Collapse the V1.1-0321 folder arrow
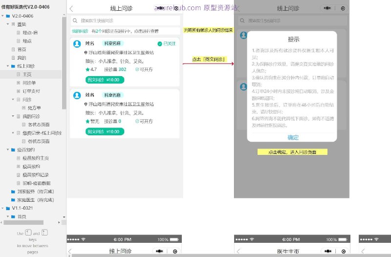The width and height of the screenshot is (391, 257). point(2,208)
